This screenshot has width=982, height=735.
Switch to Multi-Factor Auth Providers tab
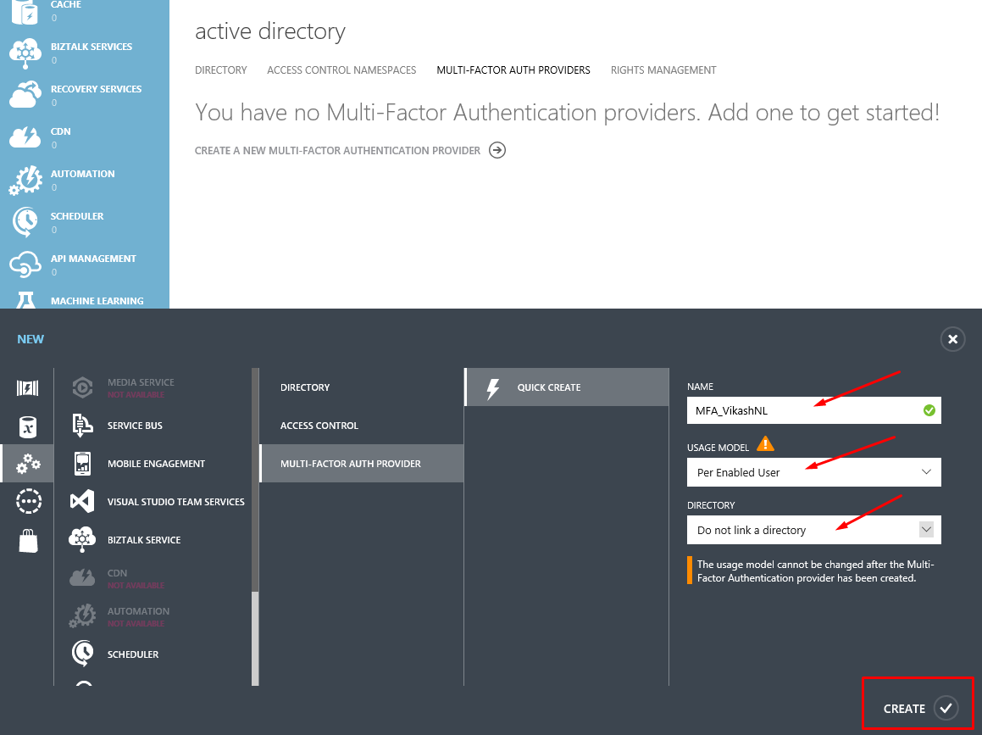pyautogui.click(x=513, y=70)
